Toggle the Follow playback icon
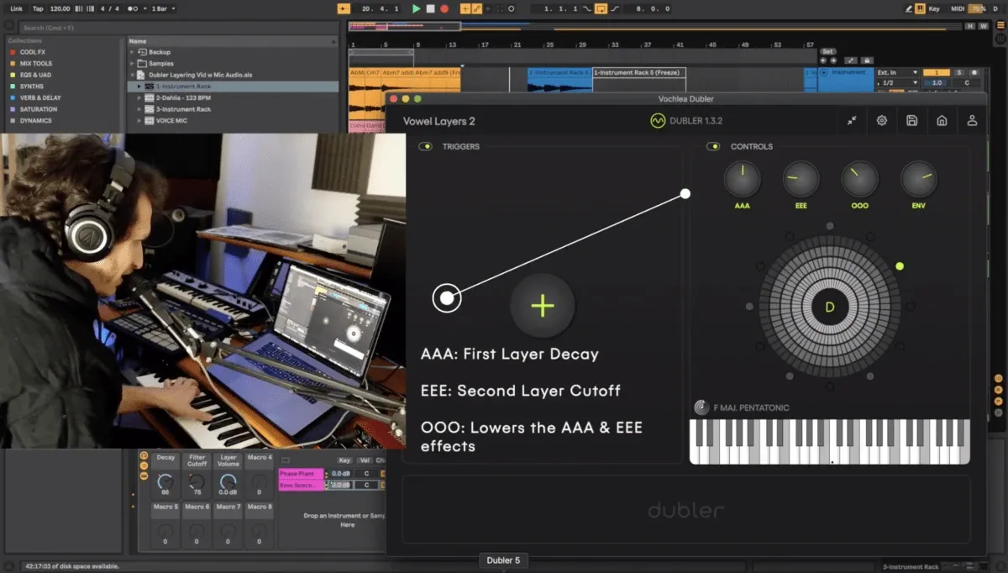The image size is (1008, 573). tap(344, 8)
